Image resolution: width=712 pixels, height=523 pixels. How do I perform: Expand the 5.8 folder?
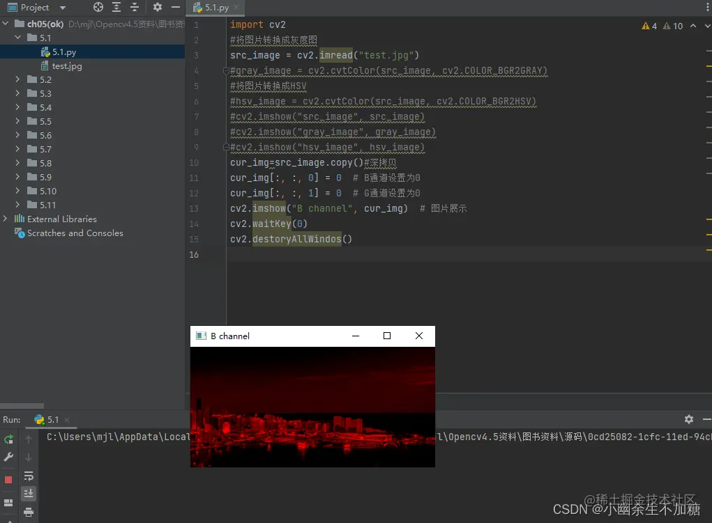click(x=17, y=163)
